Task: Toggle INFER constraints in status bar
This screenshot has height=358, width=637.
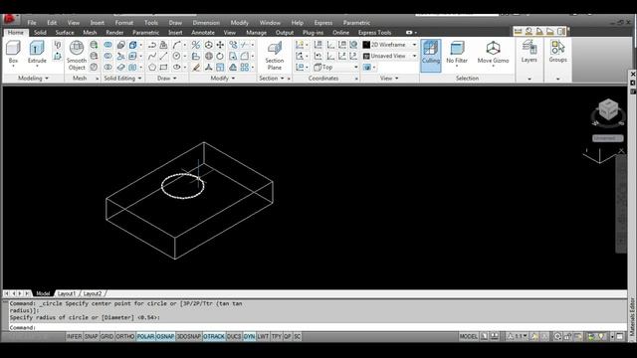Action: (x=74, y=336)
